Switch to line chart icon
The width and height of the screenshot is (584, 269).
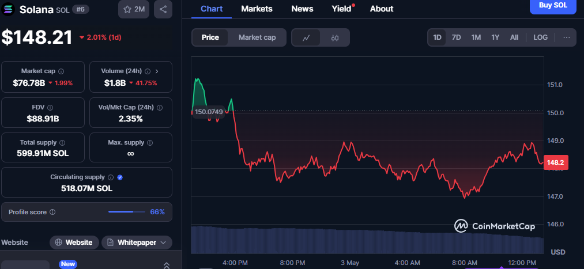pyautogui.click(x=306, y=37)
